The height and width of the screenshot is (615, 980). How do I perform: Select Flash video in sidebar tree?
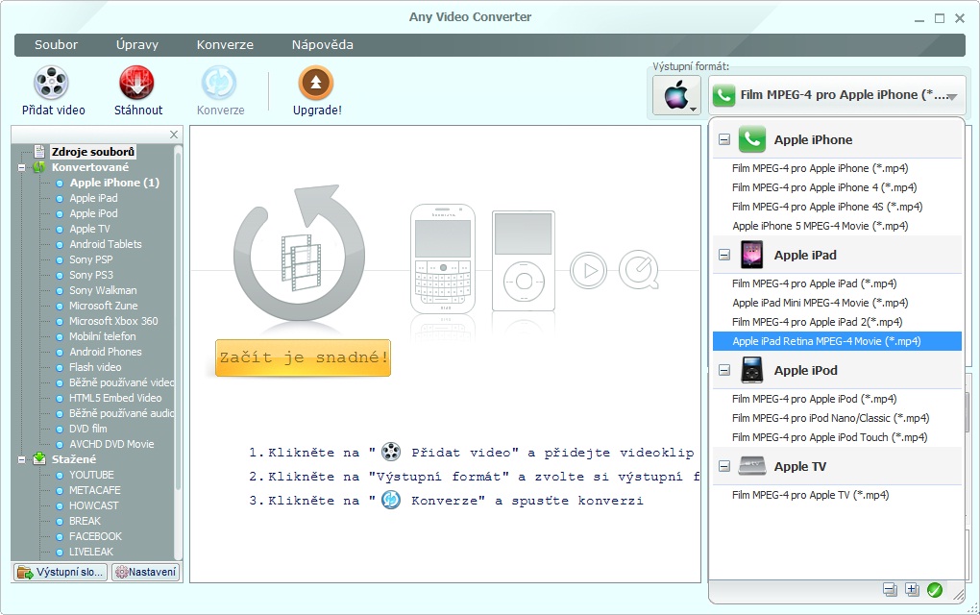pyautogui.click(x=95, y=367)
